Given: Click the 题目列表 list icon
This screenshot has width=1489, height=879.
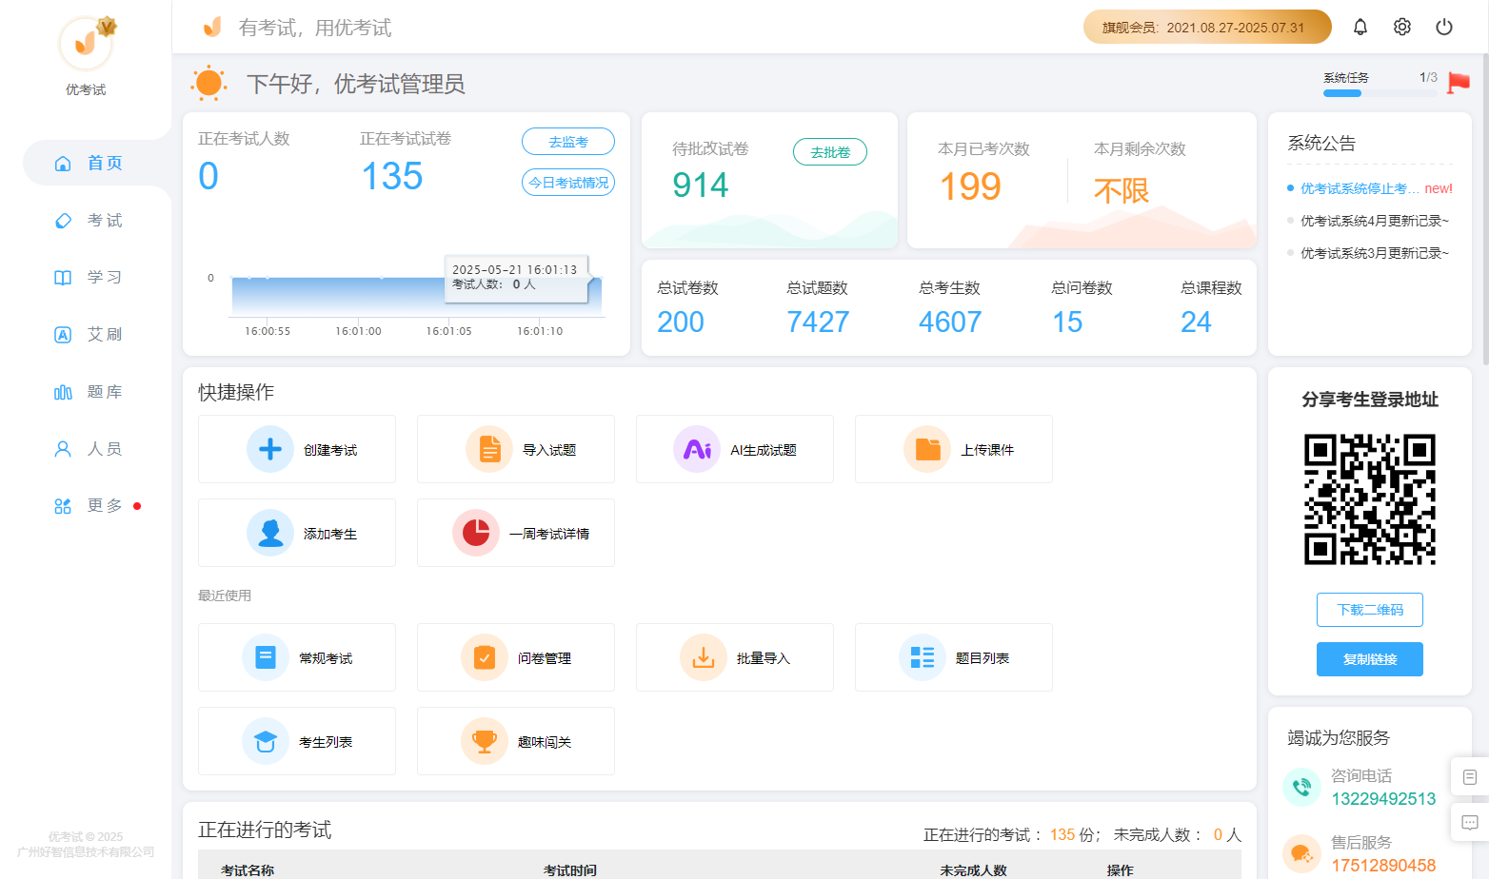Looking at the screenshot, I should (923, 657).
